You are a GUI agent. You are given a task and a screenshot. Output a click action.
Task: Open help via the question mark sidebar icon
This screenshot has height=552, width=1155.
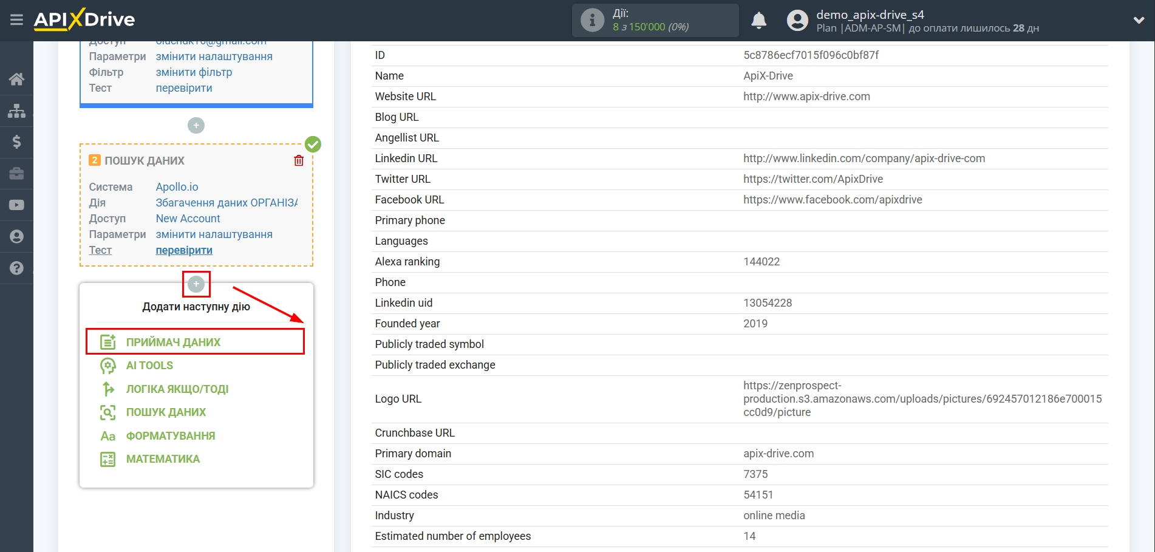[16, 268]
